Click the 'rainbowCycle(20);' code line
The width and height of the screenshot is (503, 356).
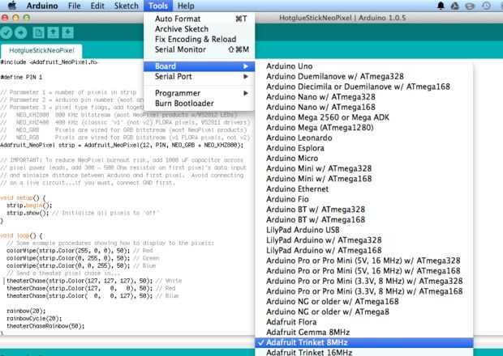[x=34, y=319]
